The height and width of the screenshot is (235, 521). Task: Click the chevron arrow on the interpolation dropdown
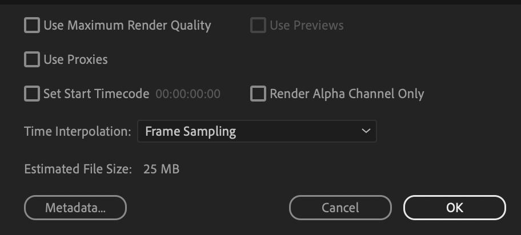tap(366, 131)
